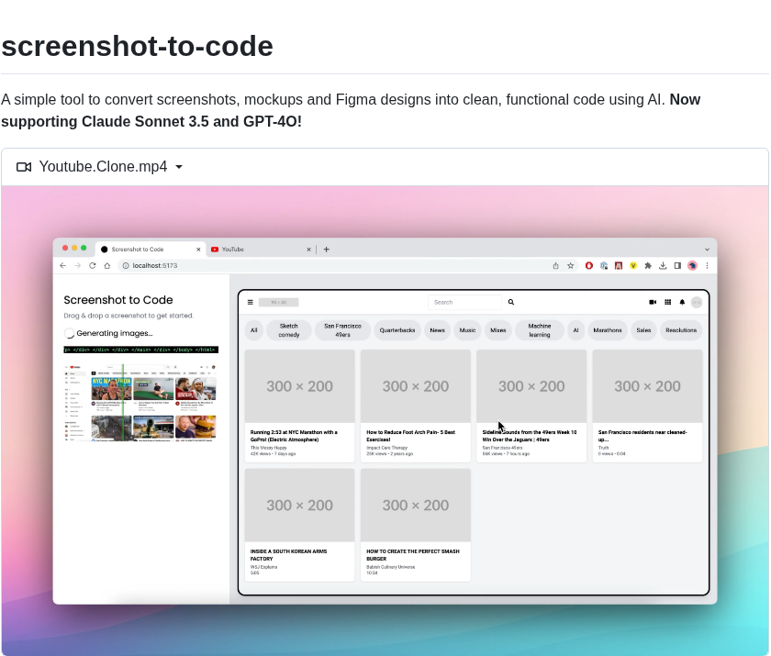
Task: Click the screenshot-to-code README heading
Action: 137,46
